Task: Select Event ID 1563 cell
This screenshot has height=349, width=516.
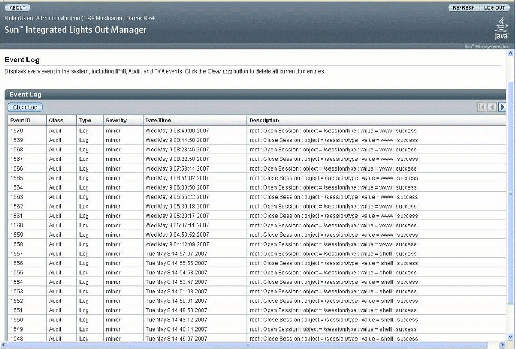Action: (27, 197)
